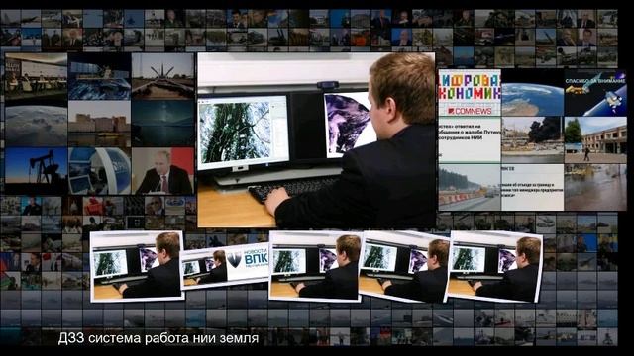Open the man in suit on red background thumbnail
Image resolution: width=634 pixels, height=356 pixels.
click(162, 171)
